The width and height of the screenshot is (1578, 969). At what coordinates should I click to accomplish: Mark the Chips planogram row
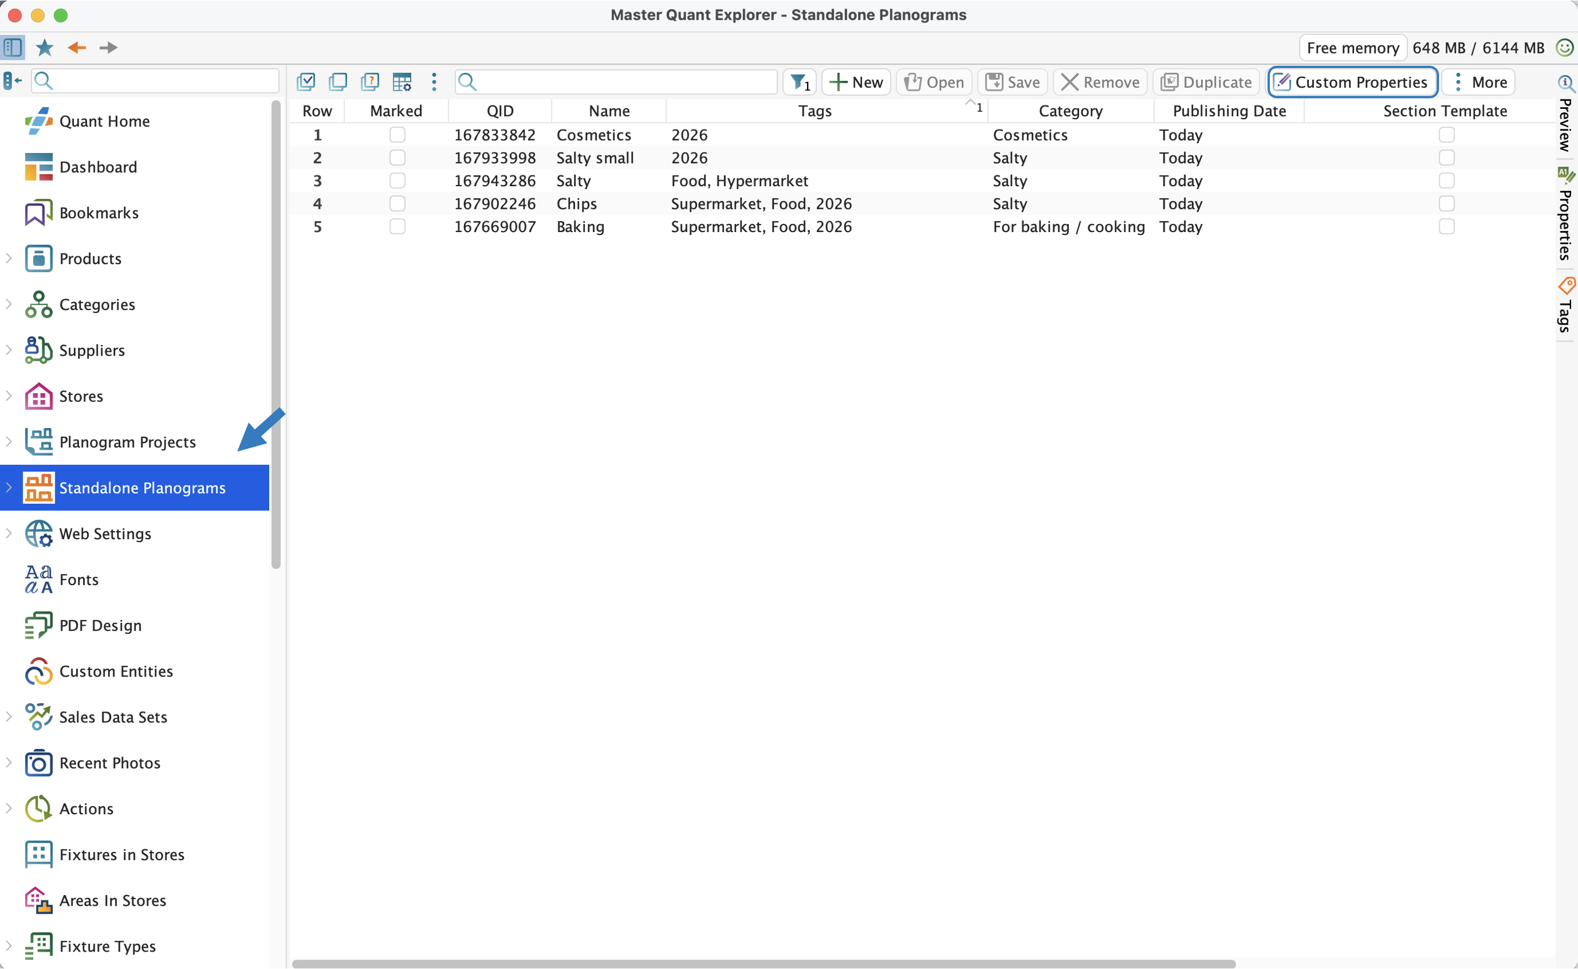point(397,204)
